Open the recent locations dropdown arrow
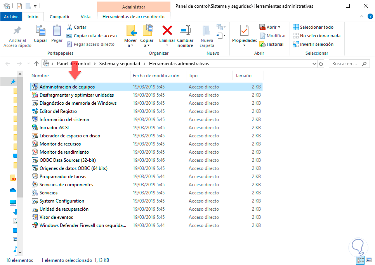Viewport: 375px width, 265px height. [28, 64]
